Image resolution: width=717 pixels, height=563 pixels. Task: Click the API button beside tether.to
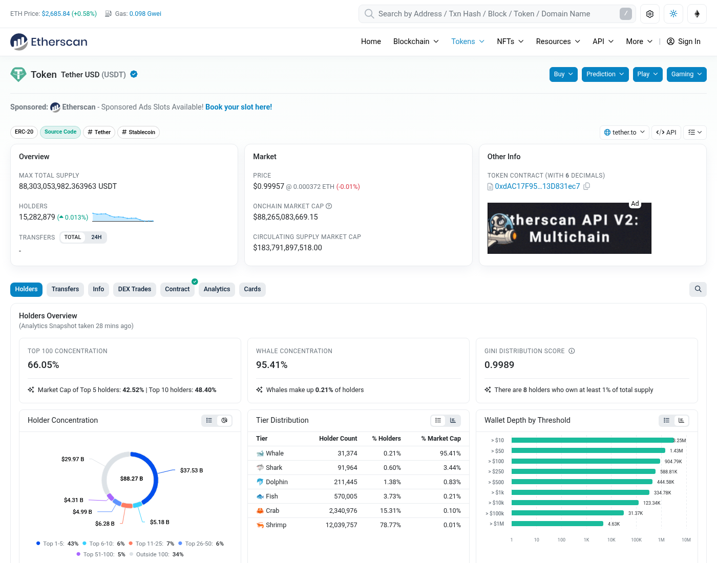[x=666, y=132]
